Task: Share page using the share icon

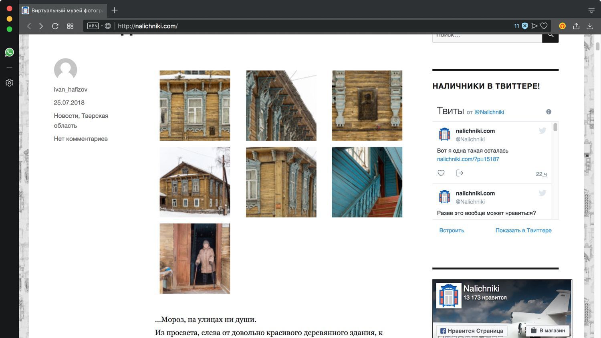Action: [x=576, y=26]
